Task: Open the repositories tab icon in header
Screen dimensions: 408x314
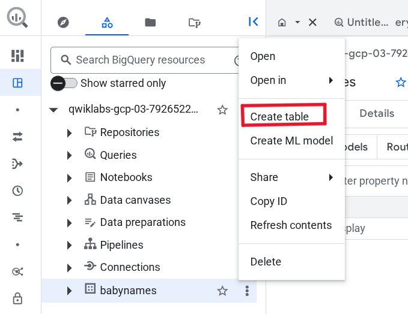Action: [x=194, y=23]
